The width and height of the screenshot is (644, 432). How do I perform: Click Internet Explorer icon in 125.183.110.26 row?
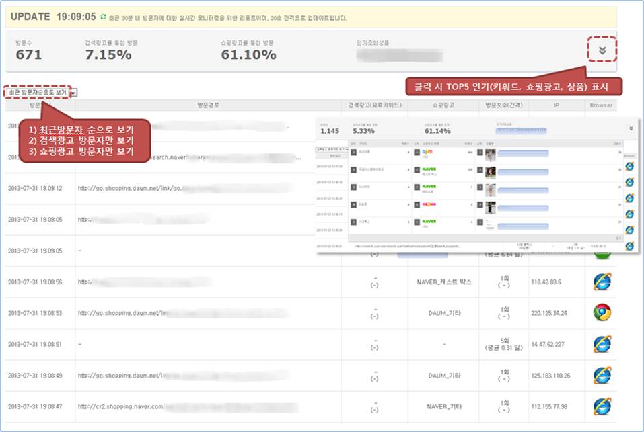(602, 375)
